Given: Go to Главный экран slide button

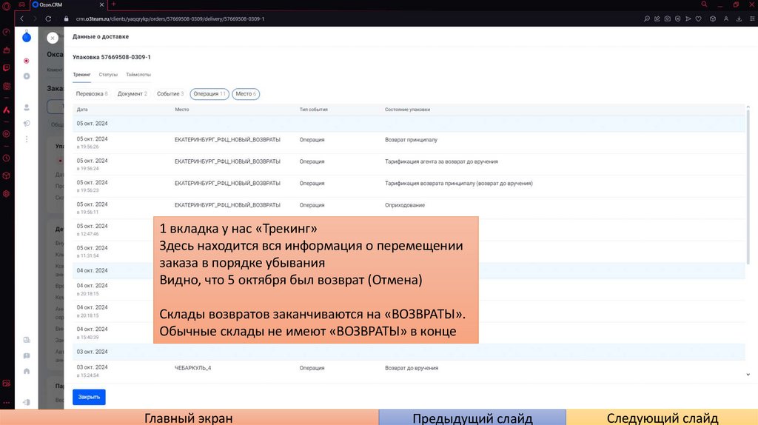Looking at the screenshot, I should click(189, 418).
